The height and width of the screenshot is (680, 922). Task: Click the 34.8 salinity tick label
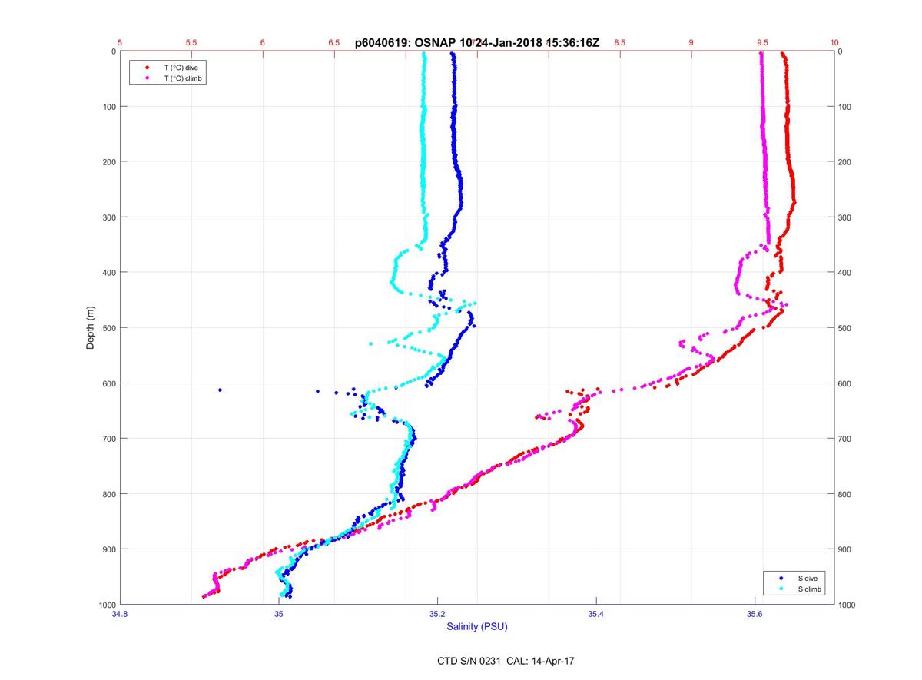point(120,614)
